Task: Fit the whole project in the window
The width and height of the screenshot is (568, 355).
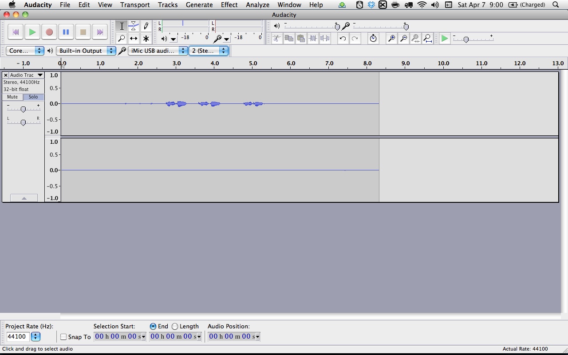Action: coord(427,39)
